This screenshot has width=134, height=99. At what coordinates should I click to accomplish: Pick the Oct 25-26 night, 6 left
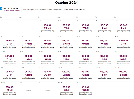point(104,74)
